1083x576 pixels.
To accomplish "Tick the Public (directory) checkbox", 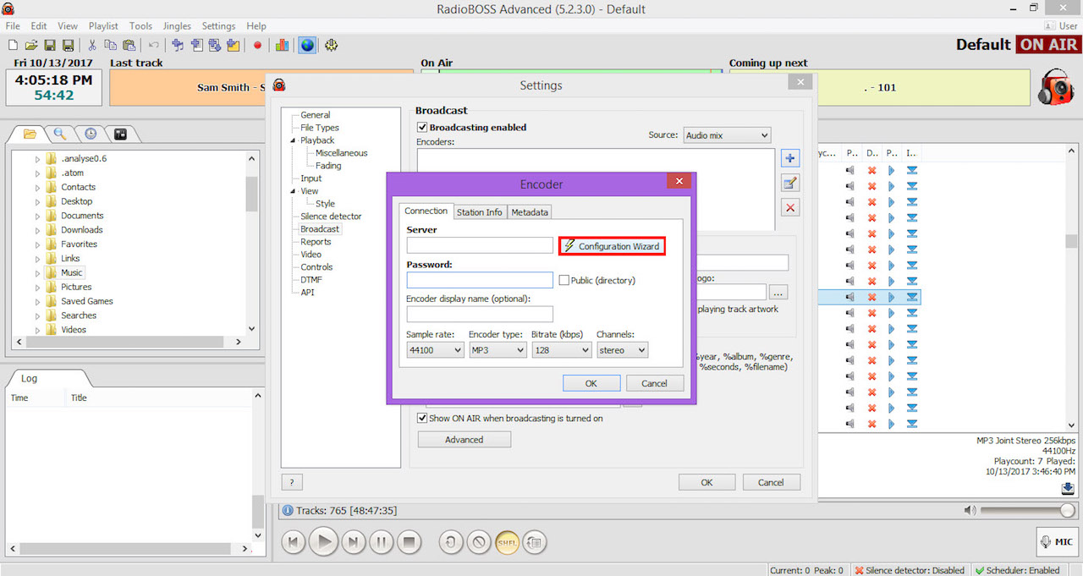I will click(x=564, y=280).
